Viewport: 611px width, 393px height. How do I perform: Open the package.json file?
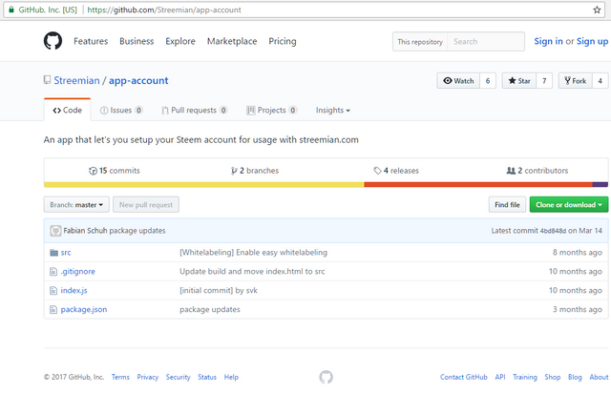pos(84,310)
